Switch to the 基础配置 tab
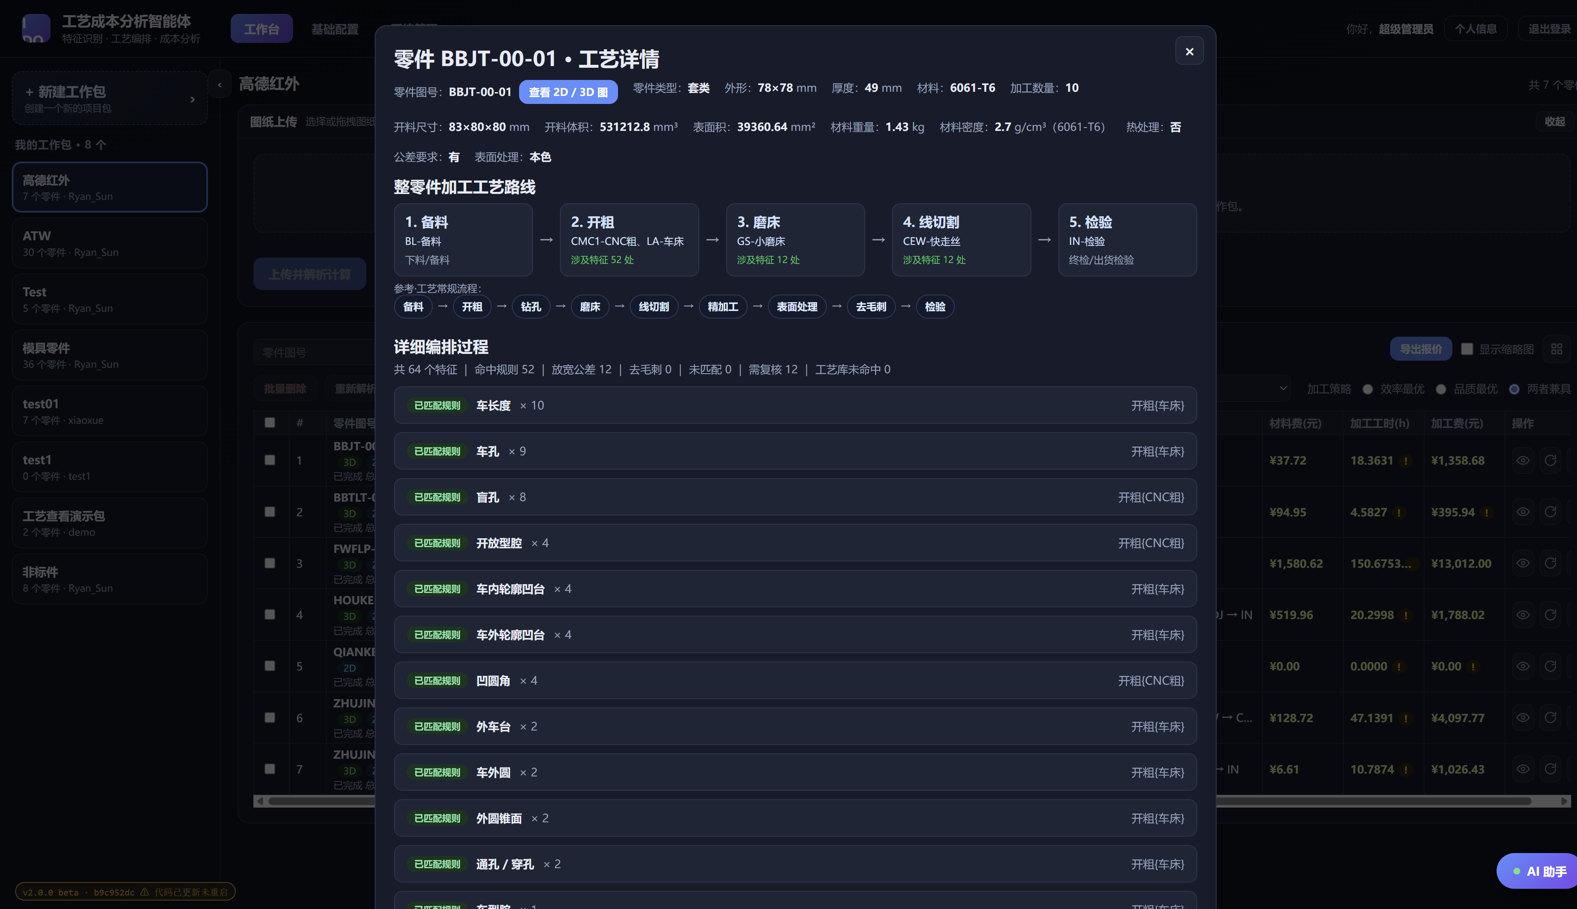The height and width of the screenshot is (909, 1577). [335, 29]
